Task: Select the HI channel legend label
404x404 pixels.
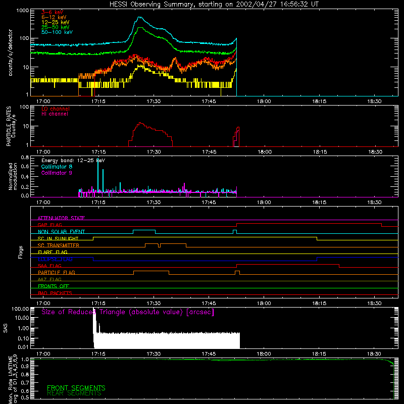Action: tap(55, 114)
